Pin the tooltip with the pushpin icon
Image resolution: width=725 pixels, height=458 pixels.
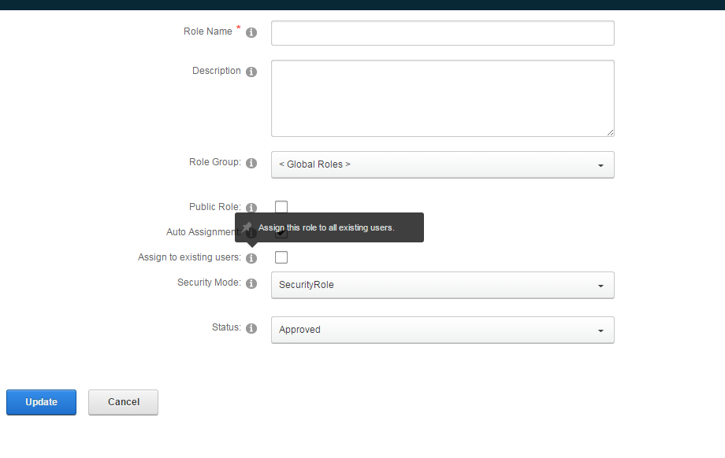pos(247,227)
